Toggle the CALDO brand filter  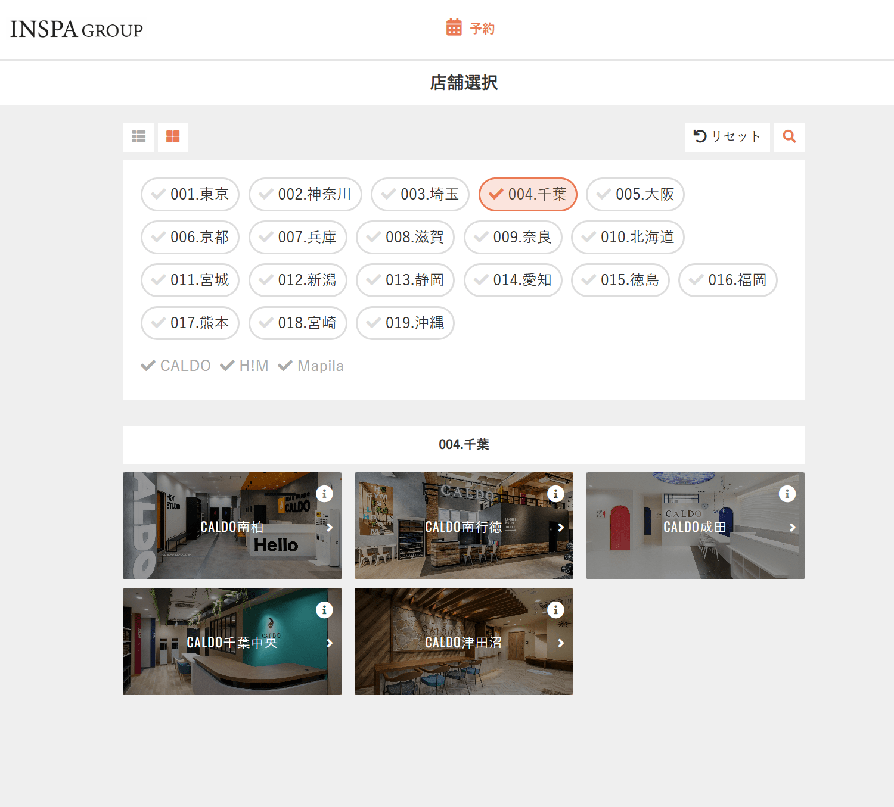point(176,366)
